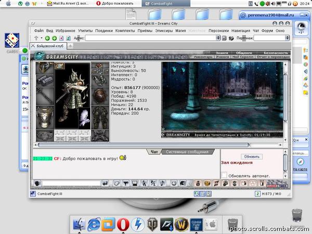The height and width of the screenshot is (234, 312).
Task: Open the Opera icon in the dock
Action: pyautogui.click(x=123, y=225)
